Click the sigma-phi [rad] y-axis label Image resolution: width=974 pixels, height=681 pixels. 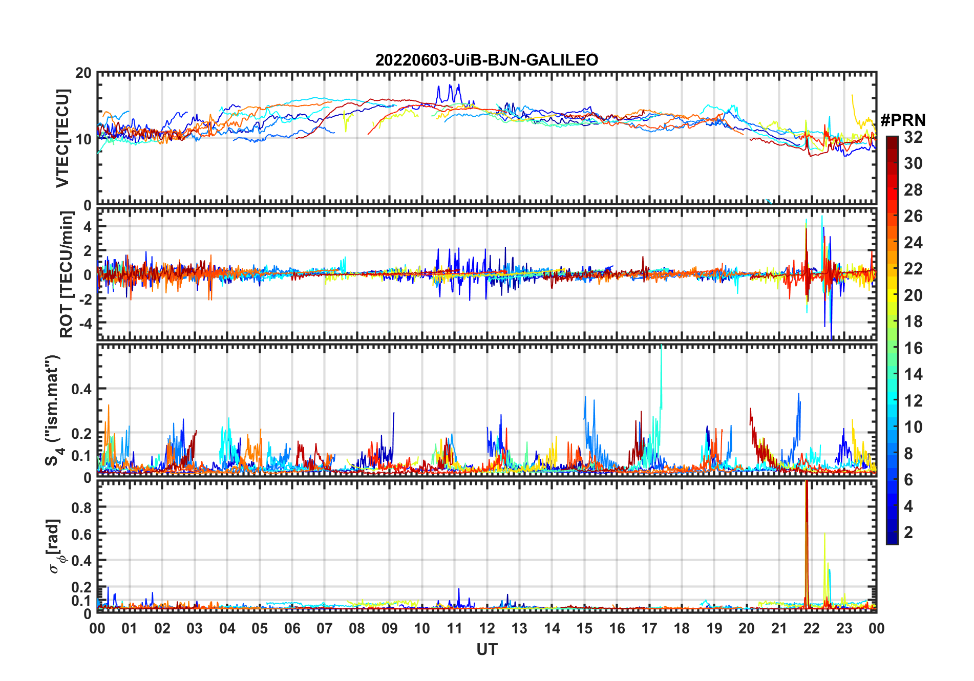pyautogui.click(x=56, y=546)
